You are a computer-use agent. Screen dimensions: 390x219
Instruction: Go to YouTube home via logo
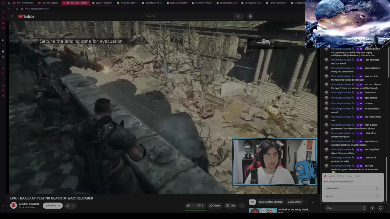click(26, 16)
